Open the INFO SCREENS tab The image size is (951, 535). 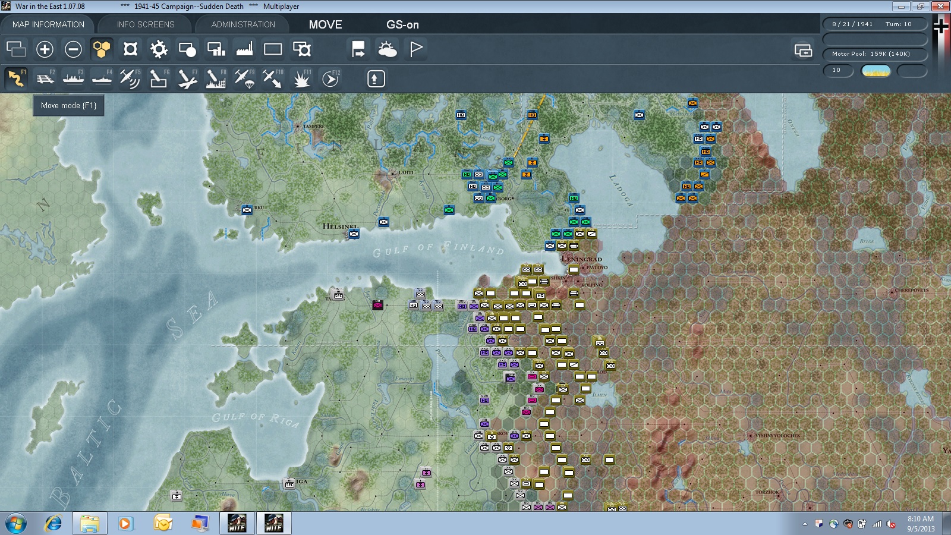click(x=146, y=24)
